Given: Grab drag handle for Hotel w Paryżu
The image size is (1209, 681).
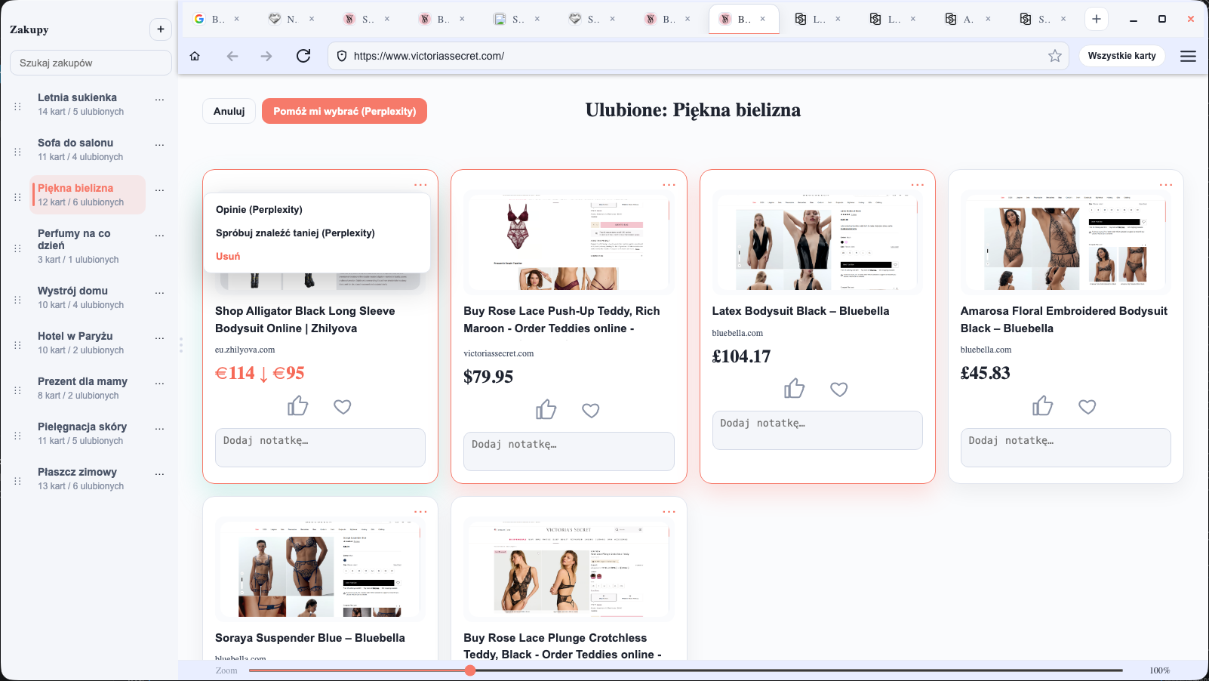Looking at the screenshot, I should [x=17, y=345].
